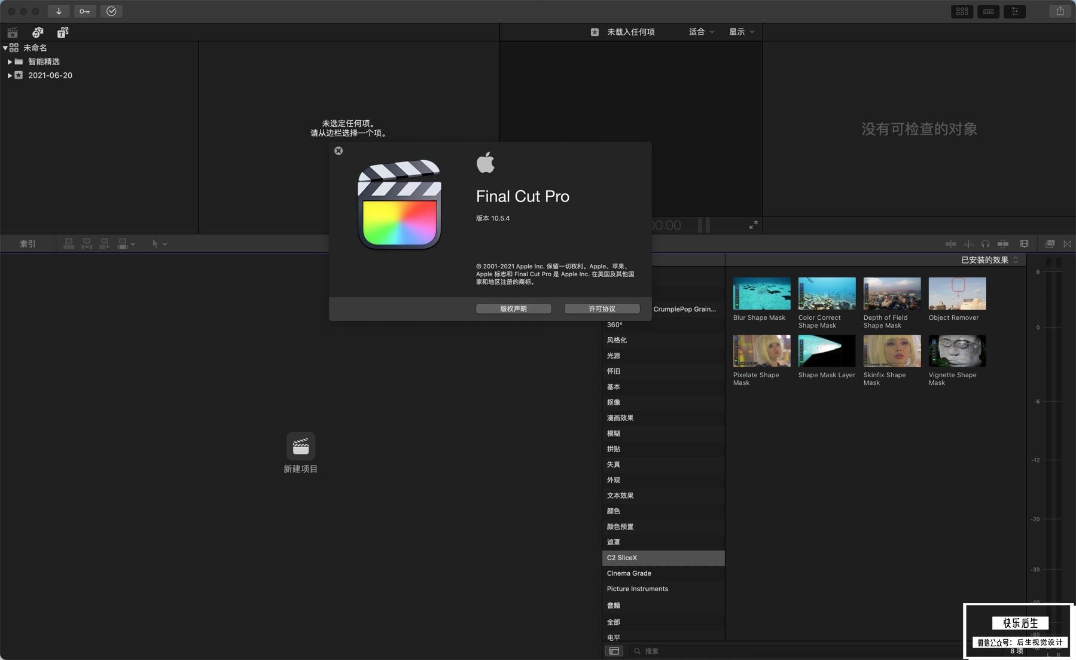
Task: Select the Color Correct Shape Mask thumbnail
Action: (827, 294)
